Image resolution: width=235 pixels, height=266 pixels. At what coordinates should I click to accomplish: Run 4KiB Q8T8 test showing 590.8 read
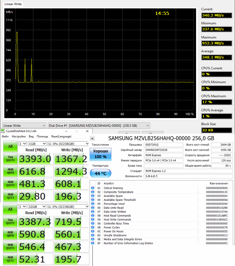(10, 234)
